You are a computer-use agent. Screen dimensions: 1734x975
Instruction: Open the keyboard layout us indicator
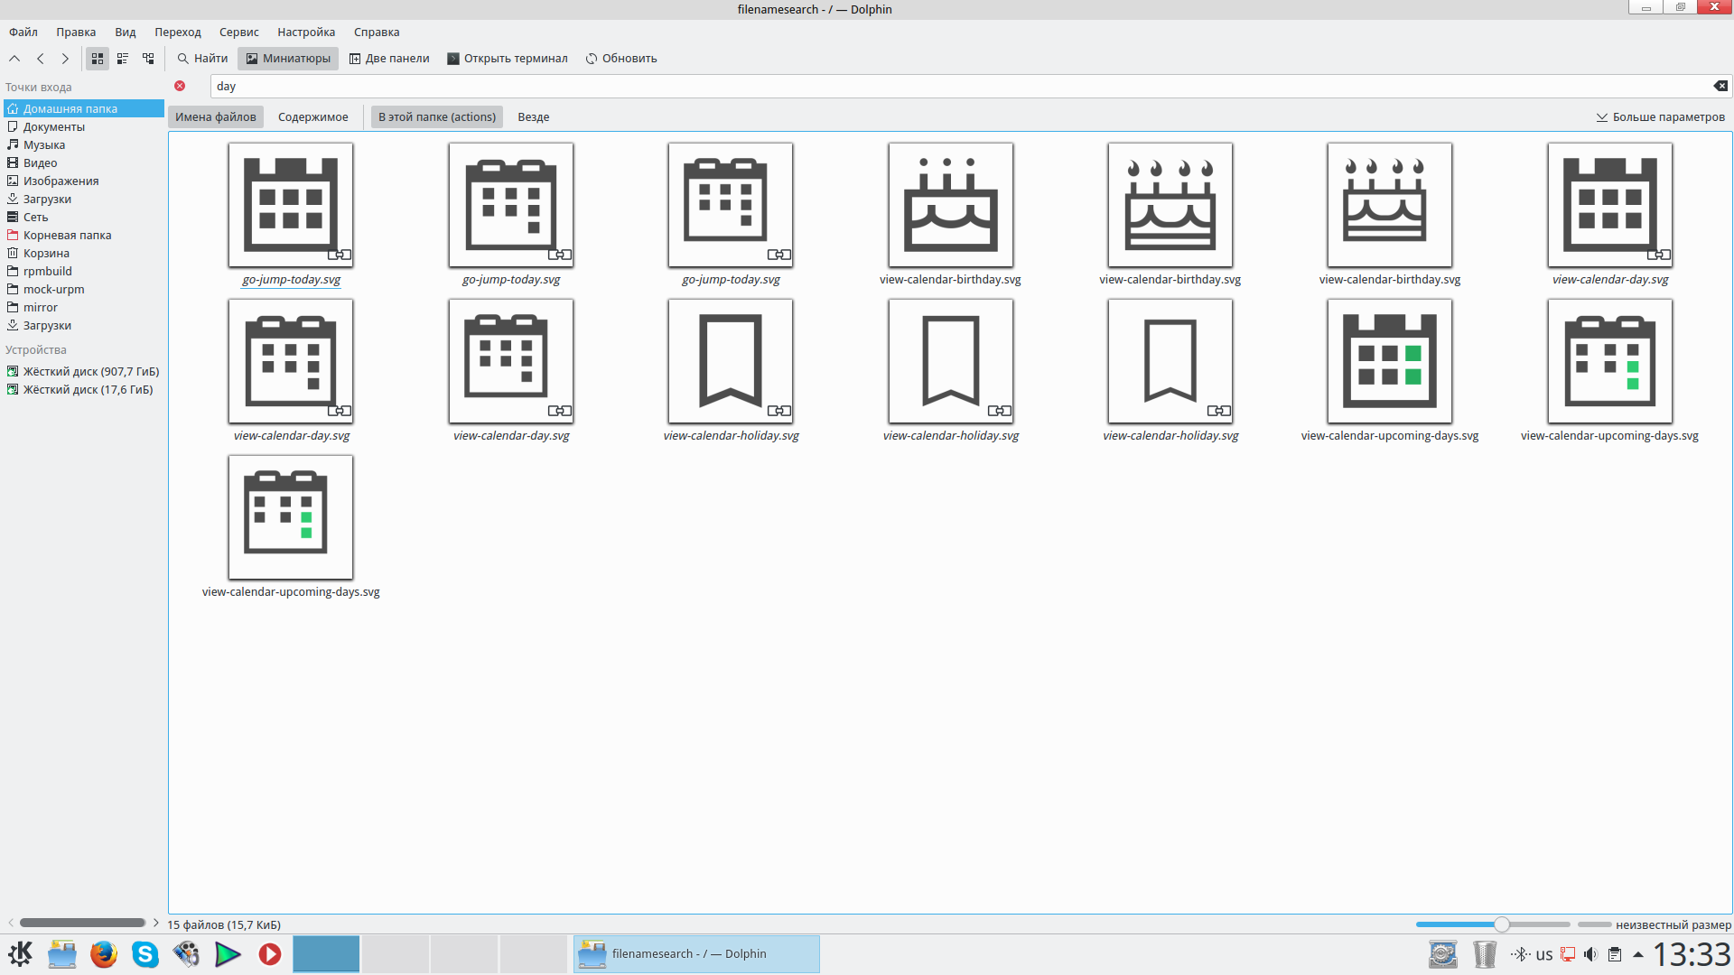pos(1544,954)
